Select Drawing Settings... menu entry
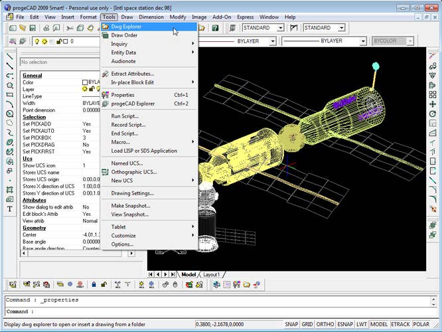The height and width of the screenshot is (332, 442). pos(132,193)
